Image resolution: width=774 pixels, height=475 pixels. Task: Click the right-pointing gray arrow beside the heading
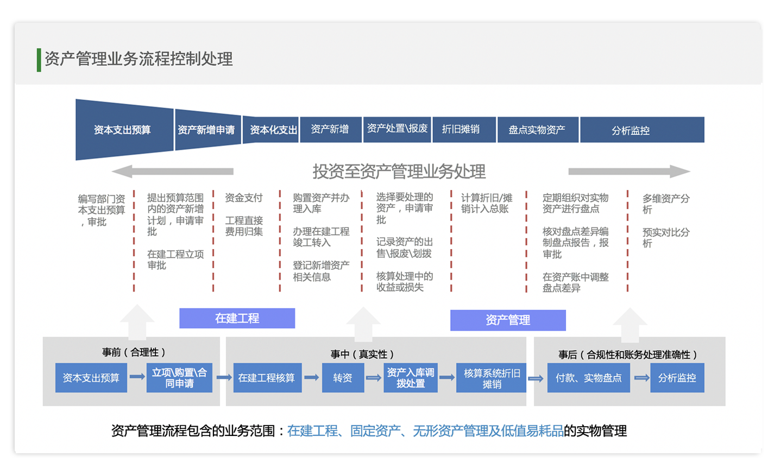coord(629,172)
